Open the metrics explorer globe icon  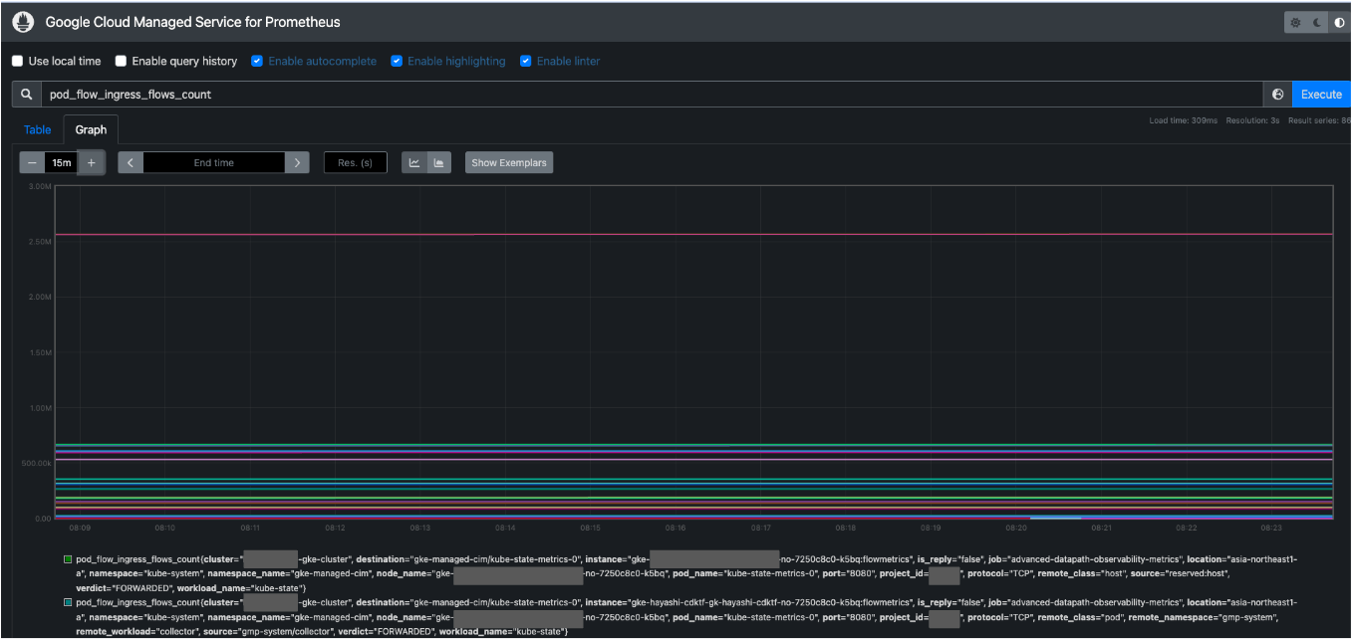pos(1278,95)
